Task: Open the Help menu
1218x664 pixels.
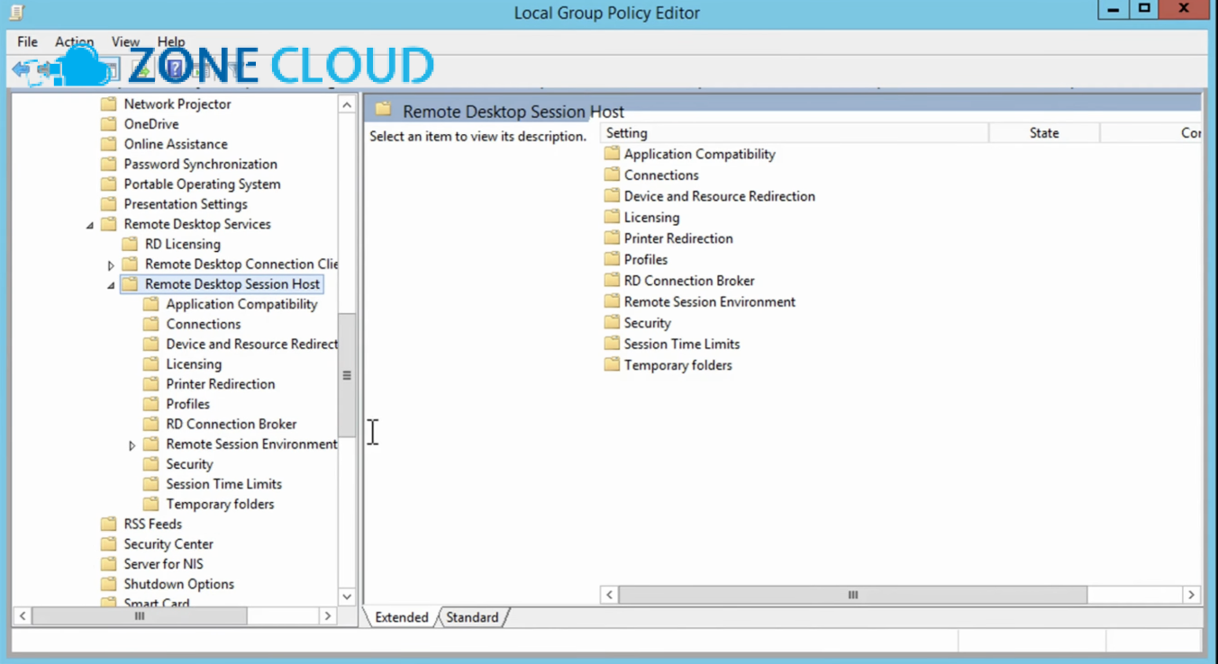Action: 171,41
